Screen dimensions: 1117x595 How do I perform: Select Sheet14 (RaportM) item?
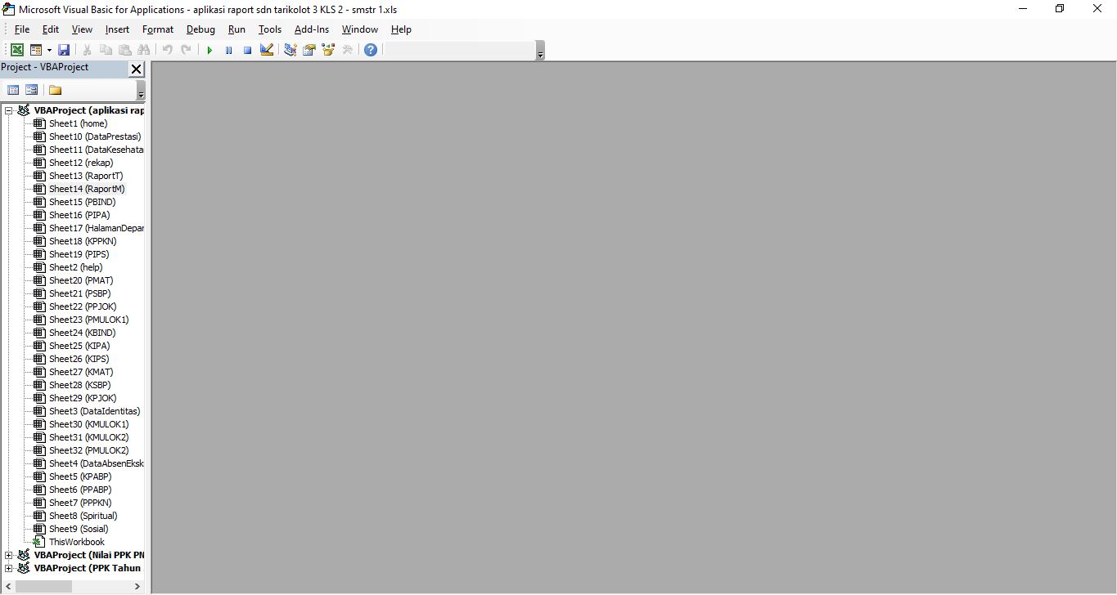coord(87,189)
